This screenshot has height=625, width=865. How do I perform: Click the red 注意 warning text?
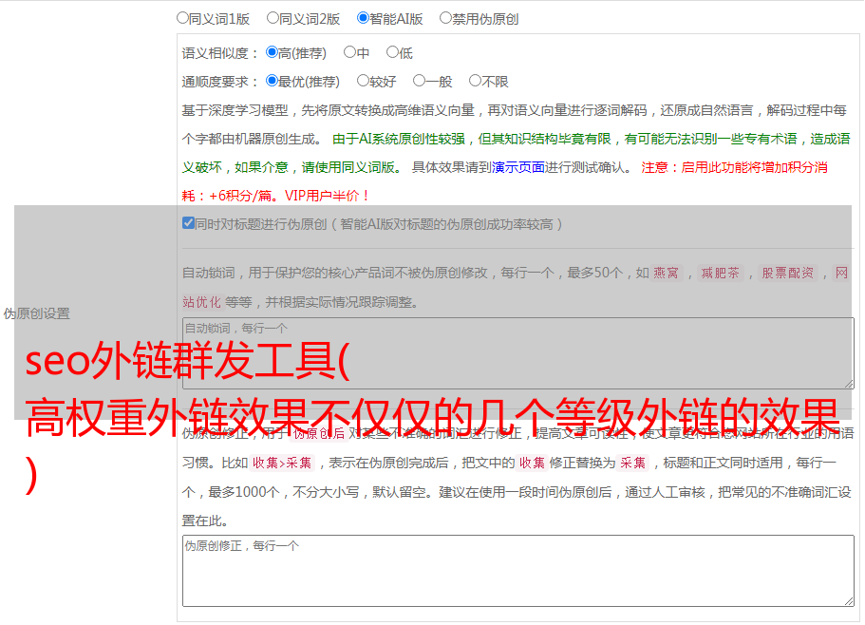[504, 181]
